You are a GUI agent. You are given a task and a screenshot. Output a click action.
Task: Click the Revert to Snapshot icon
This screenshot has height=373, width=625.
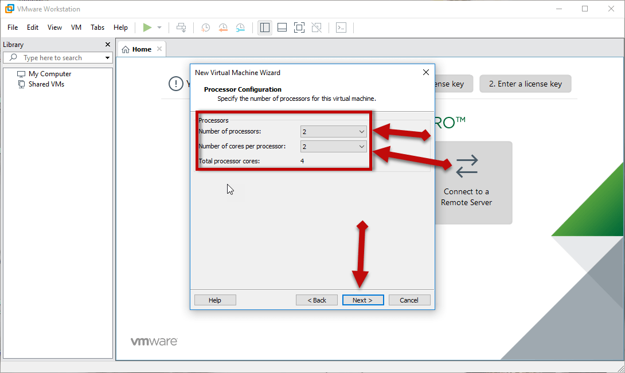tap(223, 28)
